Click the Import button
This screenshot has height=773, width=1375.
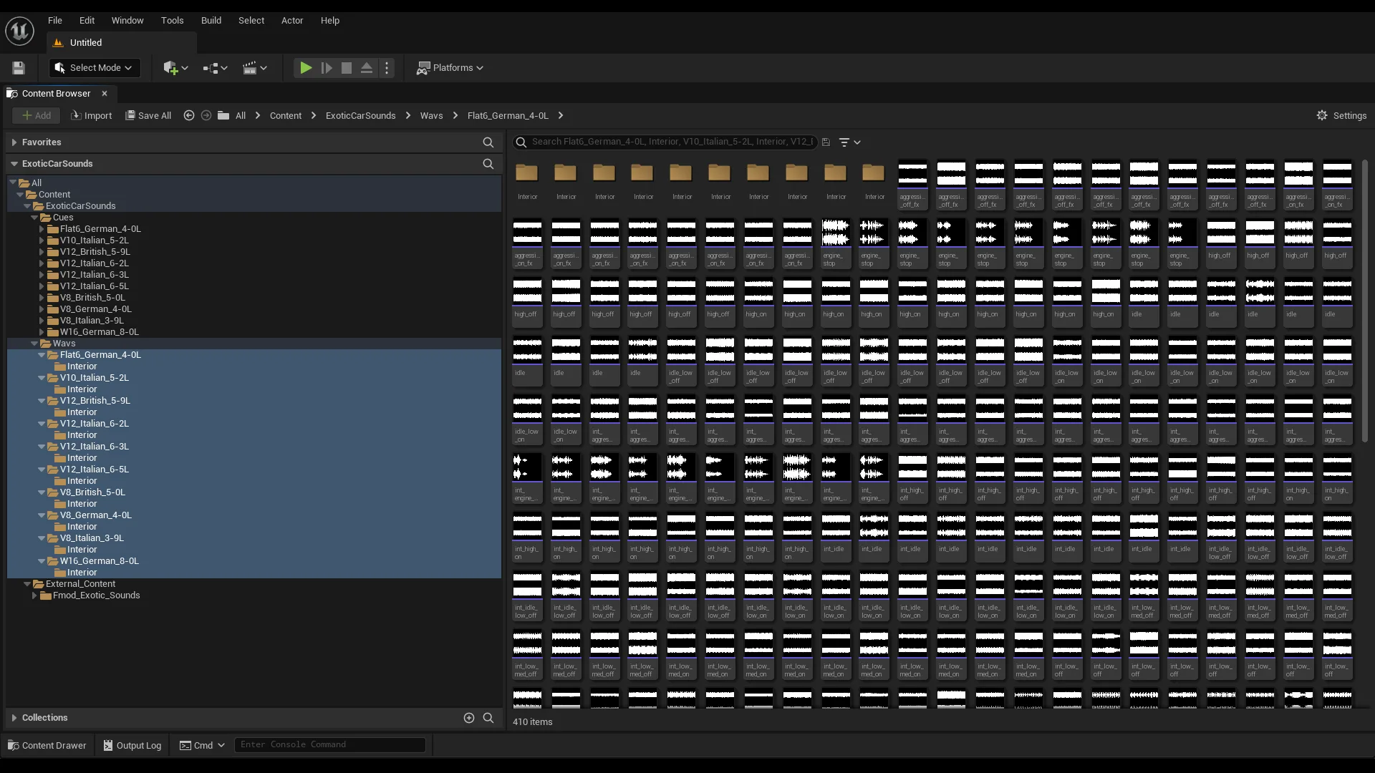(92, 116)
